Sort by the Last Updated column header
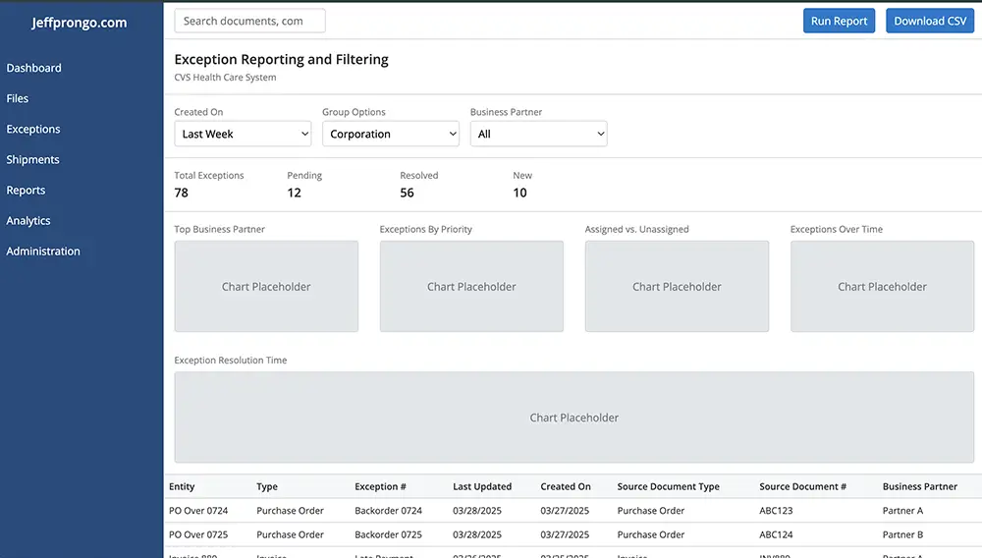 click(482, 486)
